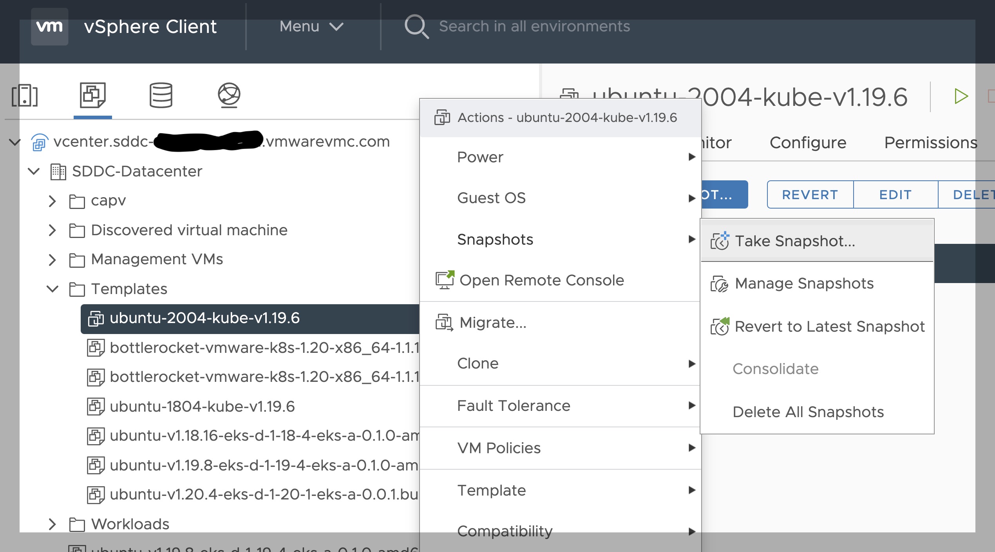
Task: Open the Networking view icon
Action: (x=229, y=95)
